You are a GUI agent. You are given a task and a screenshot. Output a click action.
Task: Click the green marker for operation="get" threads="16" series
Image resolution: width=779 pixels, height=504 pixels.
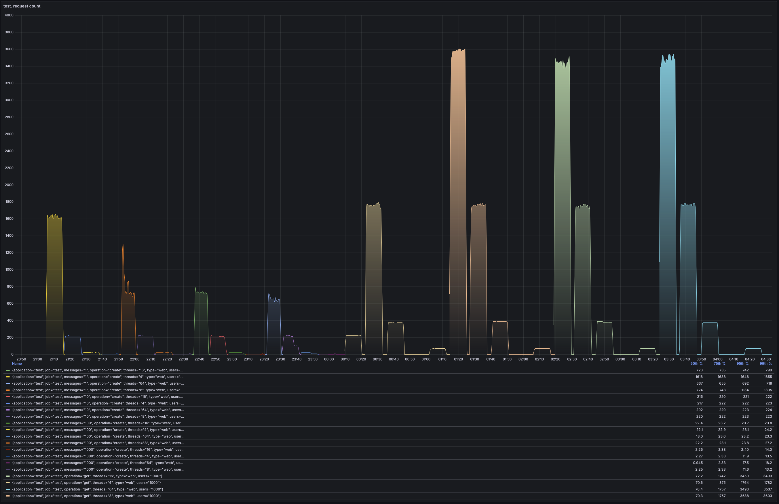(x=7, y=476)
